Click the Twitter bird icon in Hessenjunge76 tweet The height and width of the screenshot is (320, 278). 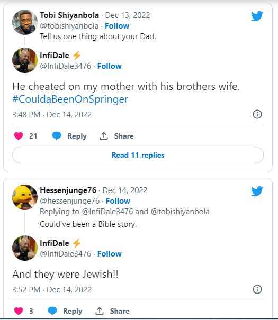click(x=257, y=191)
